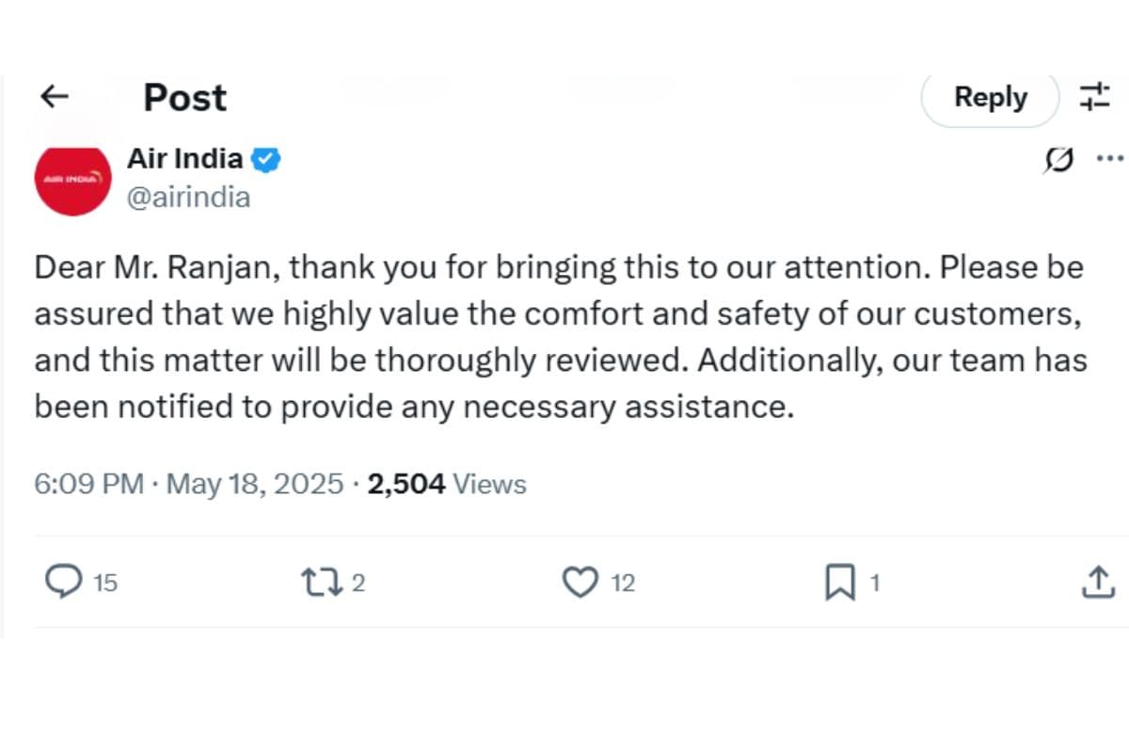Viewport: 1129px width, 753px height.
Task: Open the reply filter sliders icon
Action: pyautogui.click(x=1094, y=97)
